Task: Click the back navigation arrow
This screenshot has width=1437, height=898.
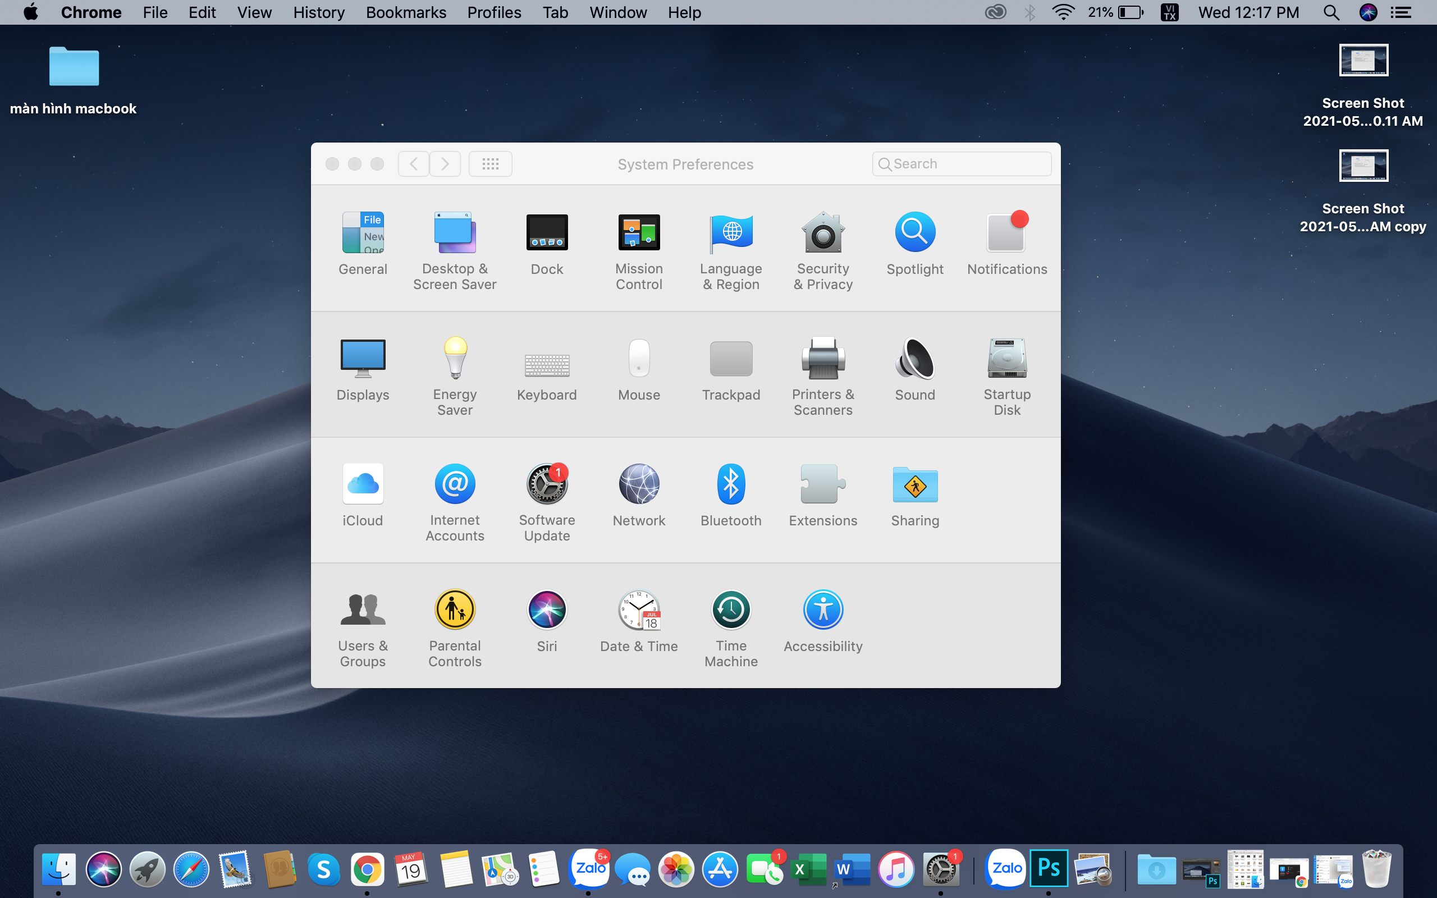Action: [x=414, y=164]
